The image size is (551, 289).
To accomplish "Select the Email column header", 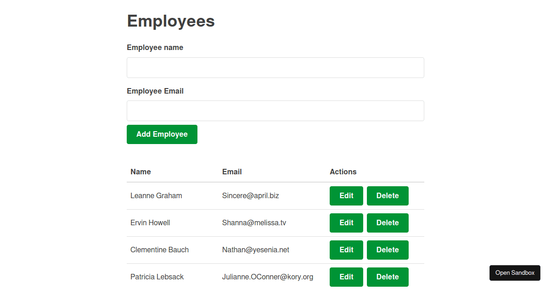I will tap(231, 172).
